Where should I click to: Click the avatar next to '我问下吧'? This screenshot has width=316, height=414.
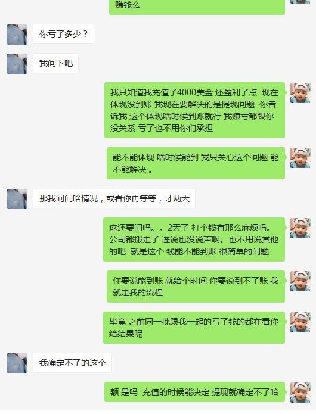pyautogui.click(x=17, y=64)
